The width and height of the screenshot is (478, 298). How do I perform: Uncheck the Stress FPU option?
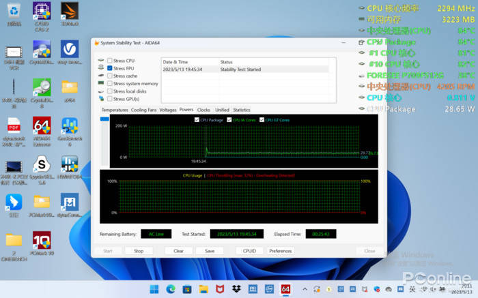[110, 68]
